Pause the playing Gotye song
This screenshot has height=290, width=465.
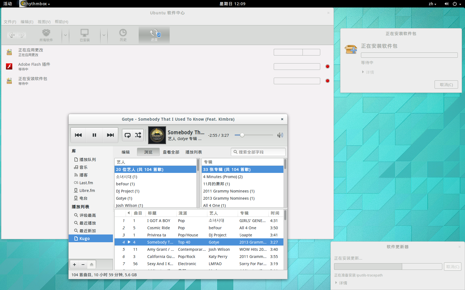click(x=94, y=135)
